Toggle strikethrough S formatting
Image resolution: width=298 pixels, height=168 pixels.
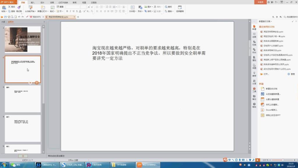tap(77, 11)
